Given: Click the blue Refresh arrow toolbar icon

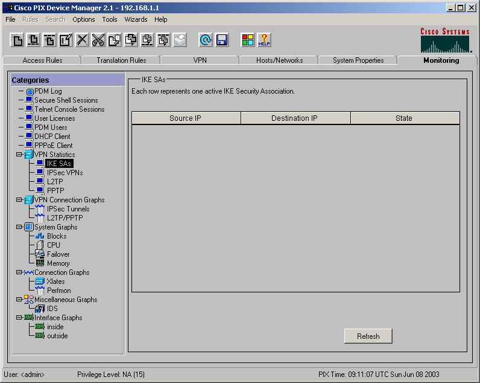Looking at the screenshot, I should (x=206, y=40).
